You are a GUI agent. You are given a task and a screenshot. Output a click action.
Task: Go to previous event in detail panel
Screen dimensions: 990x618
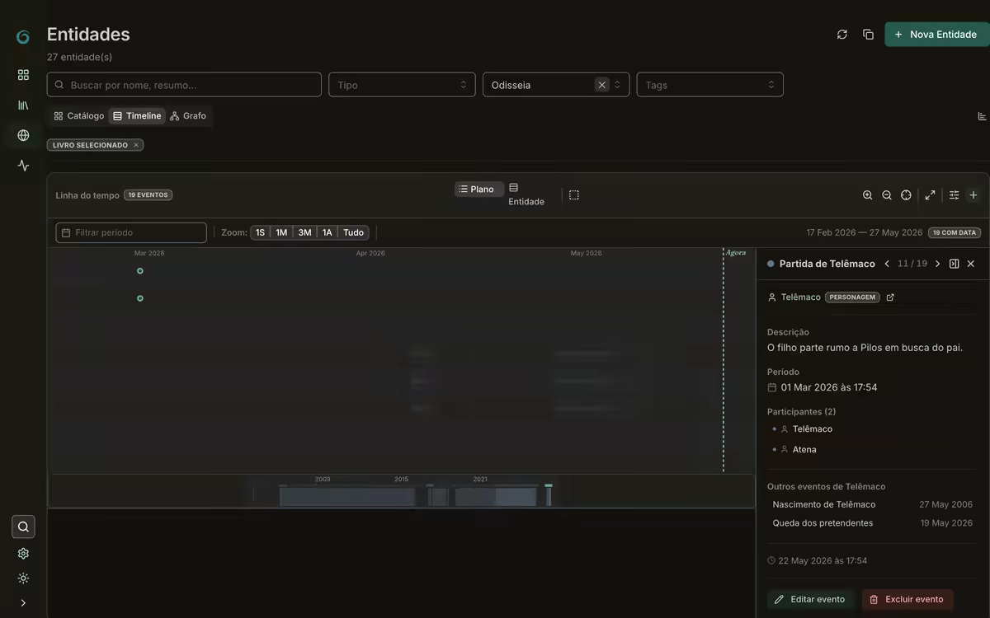coord(887,264)
